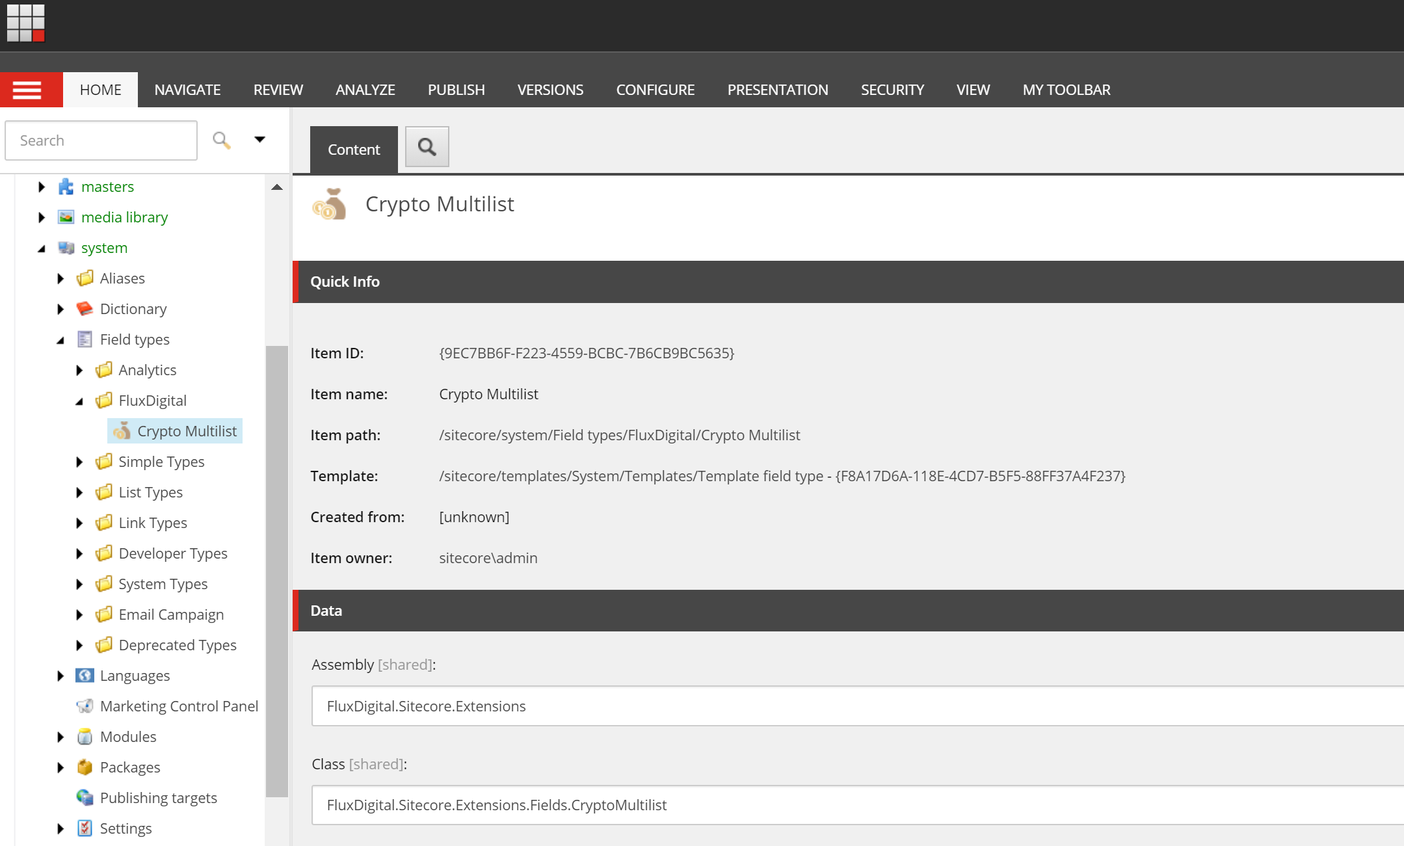Click the masters puzzle piece icon
This screenshot has height=846, width=1404.
[66, 187]
